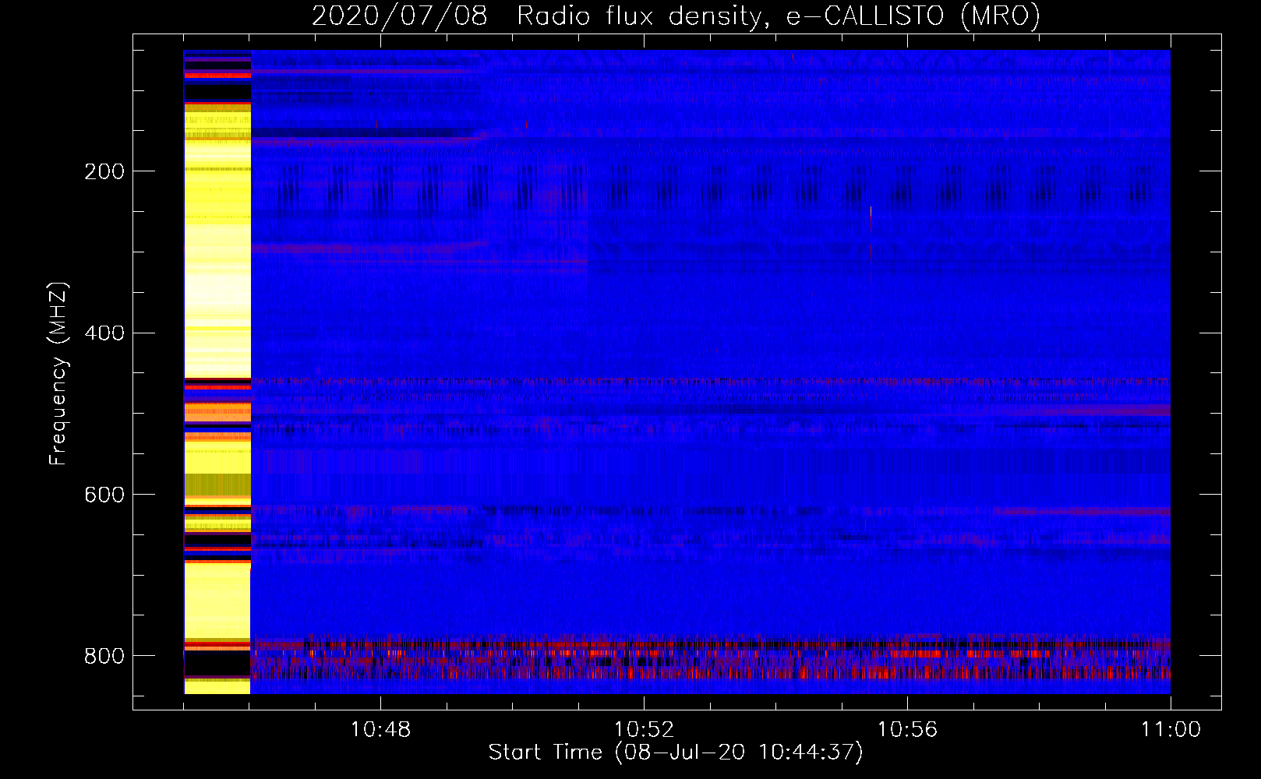Click the 10:48 time tick label
This screenshot has height=779, width=1261.
click(380, 730)
